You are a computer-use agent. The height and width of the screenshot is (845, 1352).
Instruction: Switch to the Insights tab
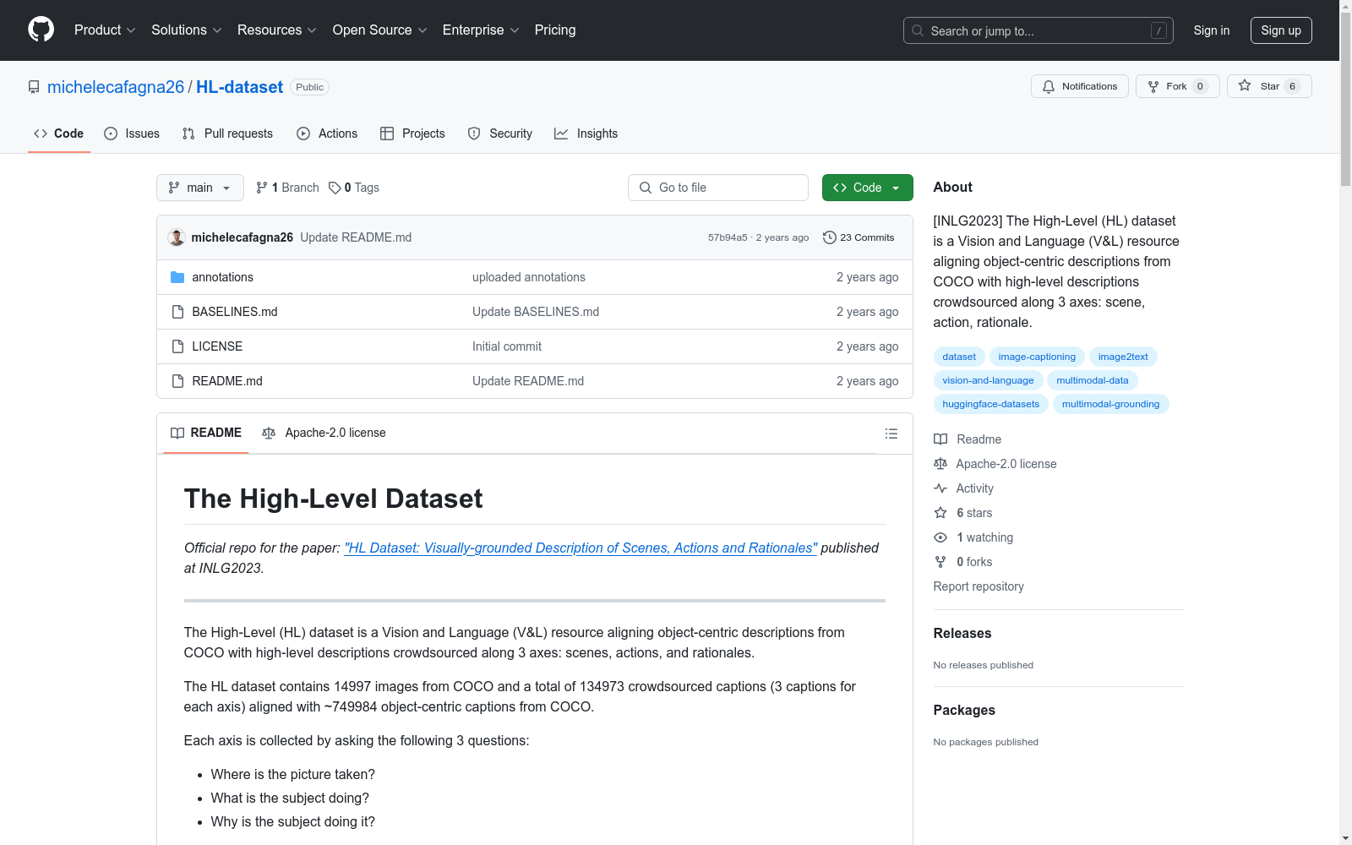586,134
